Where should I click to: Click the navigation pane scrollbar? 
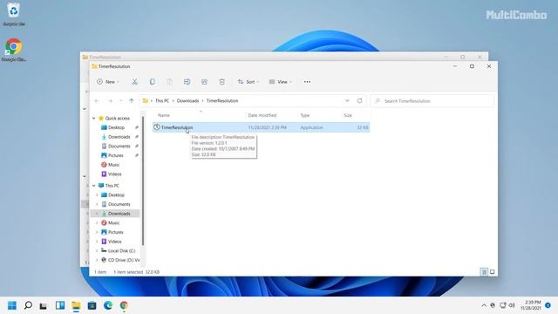click(x=143, y=181)
